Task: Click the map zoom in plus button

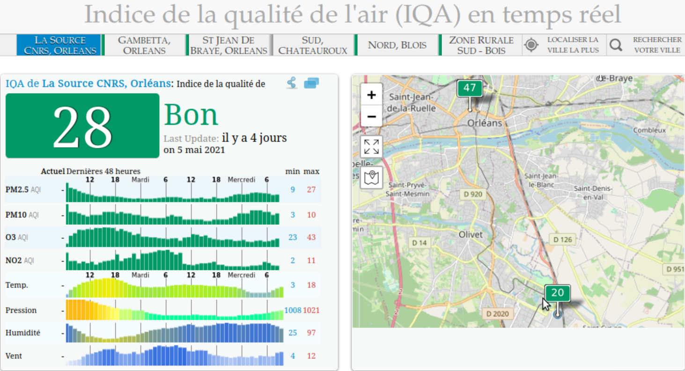Action: (371, 95)
